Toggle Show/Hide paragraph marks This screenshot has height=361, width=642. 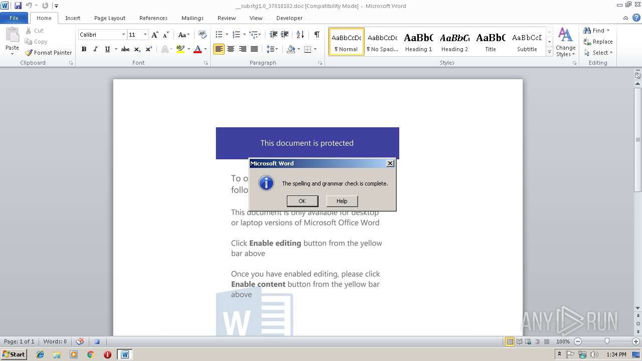point(316,35)
